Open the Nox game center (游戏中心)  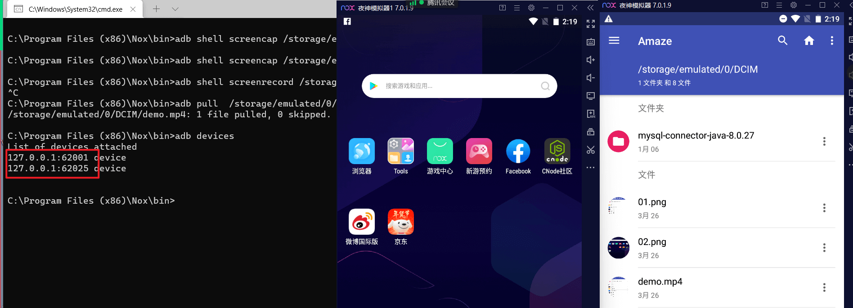(440, 156)
